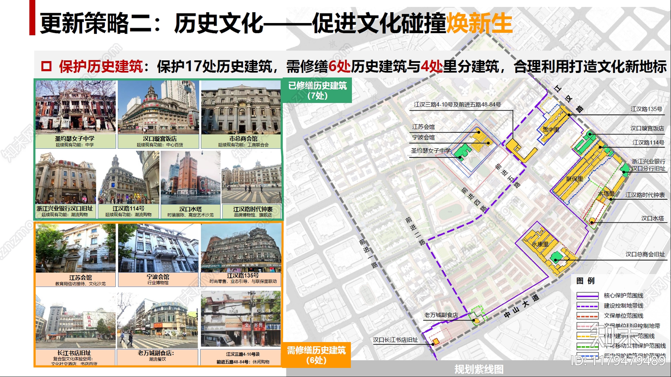Click the 老万城副食店 map label
The width and height of the screenshot is (671, 377).
[x=441, y=315]
